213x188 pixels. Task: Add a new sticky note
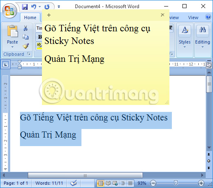tap(49, 15)
